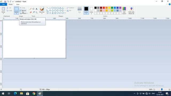Viewport: 171px width, 96px height.
Task: Pick the yellow color swatch
Action: (x=109, y=8)
